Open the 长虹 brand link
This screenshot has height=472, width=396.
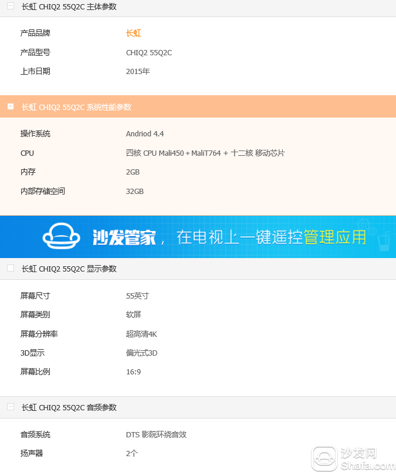pos(133,33)
